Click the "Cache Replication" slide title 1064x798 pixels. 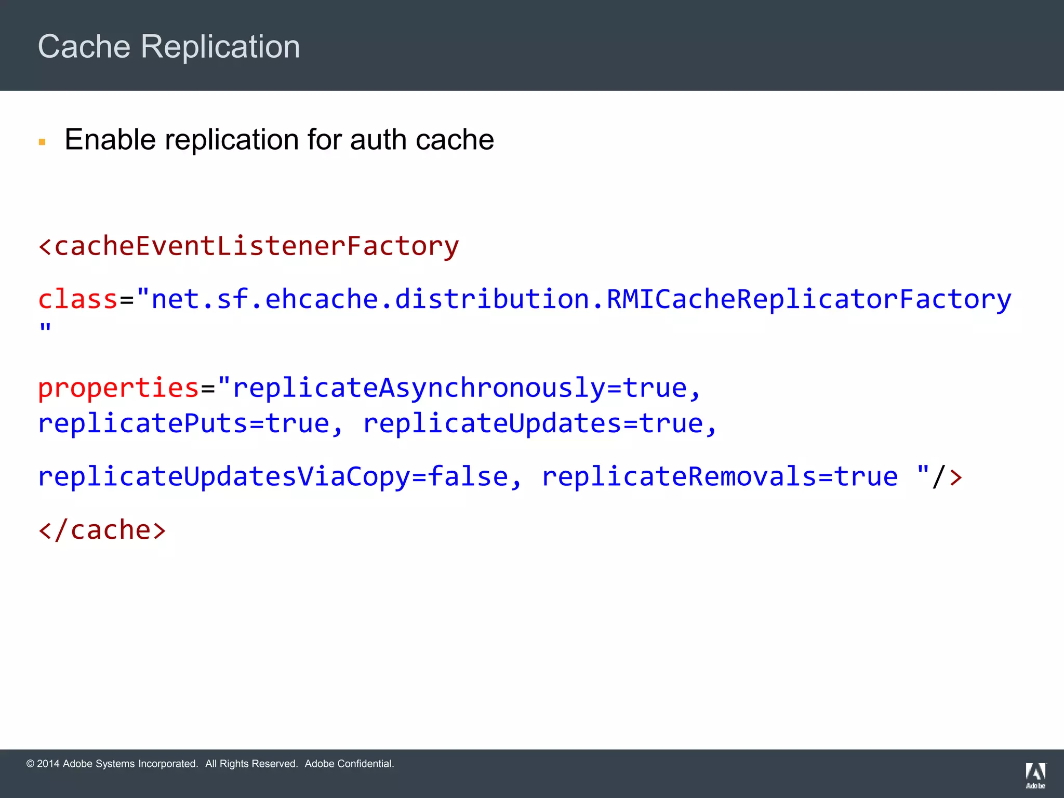pos(169,47)
